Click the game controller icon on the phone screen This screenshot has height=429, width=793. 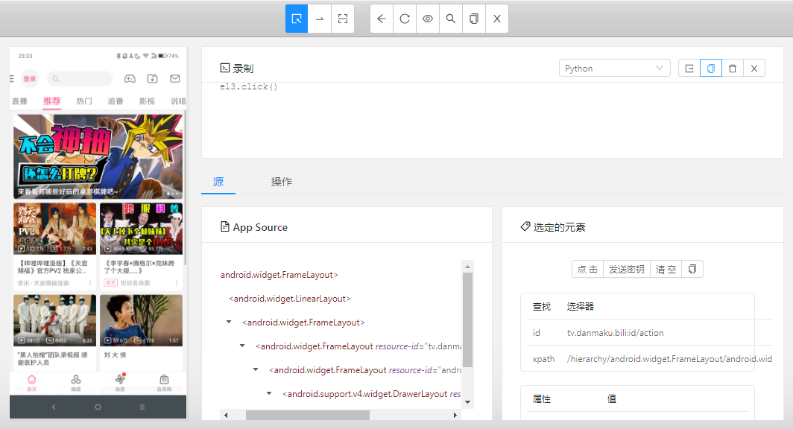[130, 78]
